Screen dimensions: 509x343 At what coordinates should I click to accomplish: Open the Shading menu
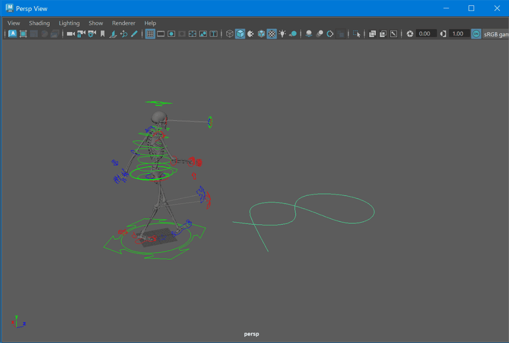point(39,23)
